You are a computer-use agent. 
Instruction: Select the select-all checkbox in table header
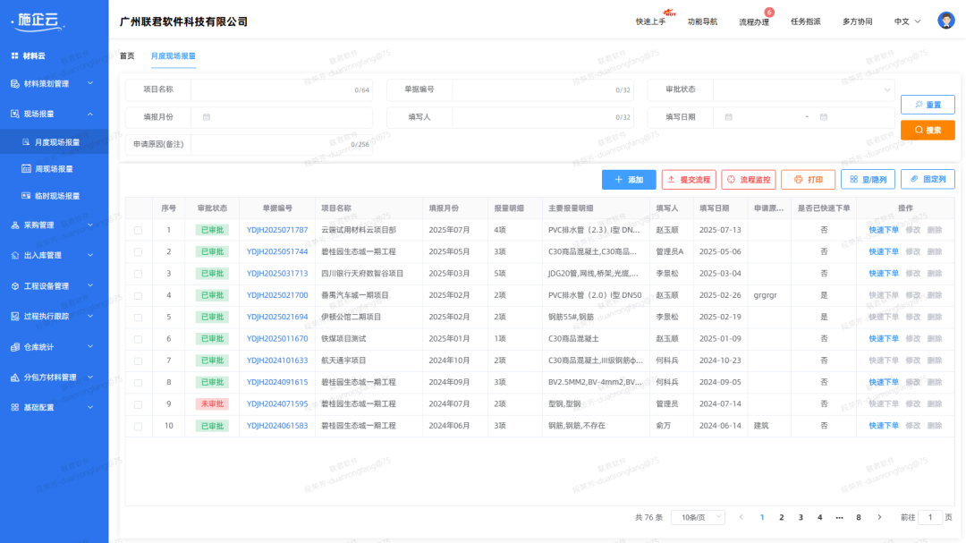pos(139,208)
